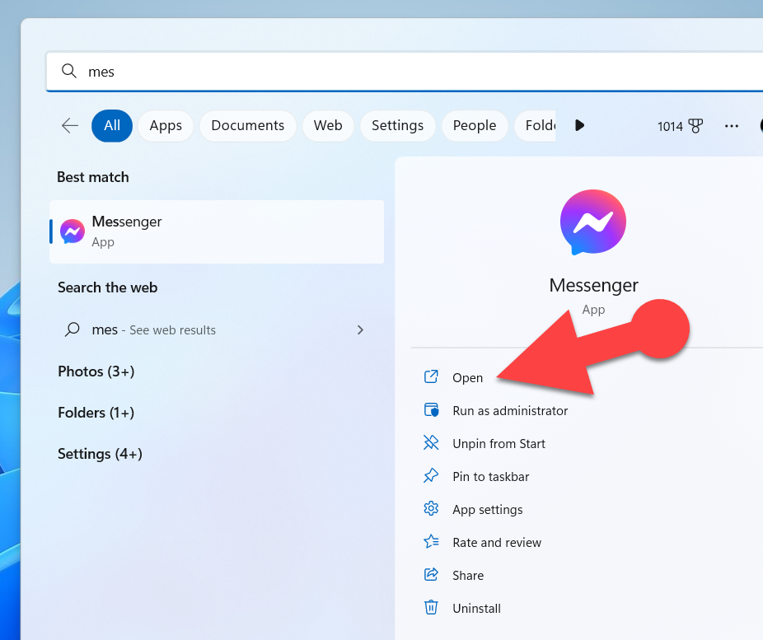Open the three-dots more options menu
This screenshot has height=640, width=763.
point(732,126)
